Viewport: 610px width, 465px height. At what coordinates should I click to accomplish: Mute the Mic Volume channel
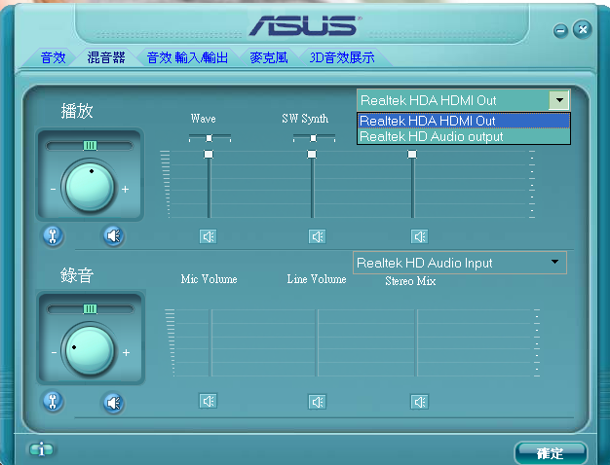tap(209, 402)
